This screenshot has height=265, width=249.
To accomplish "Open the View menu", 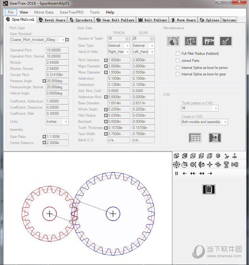I will (24, 12).
